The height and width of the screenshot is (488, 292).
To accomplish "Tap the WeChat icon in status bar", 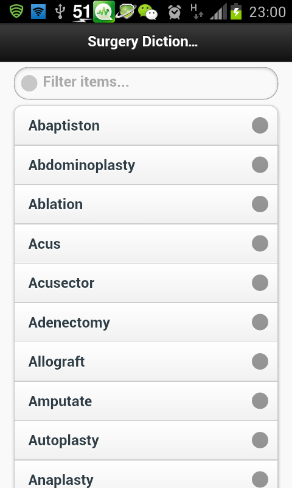I will click(148, 12).
